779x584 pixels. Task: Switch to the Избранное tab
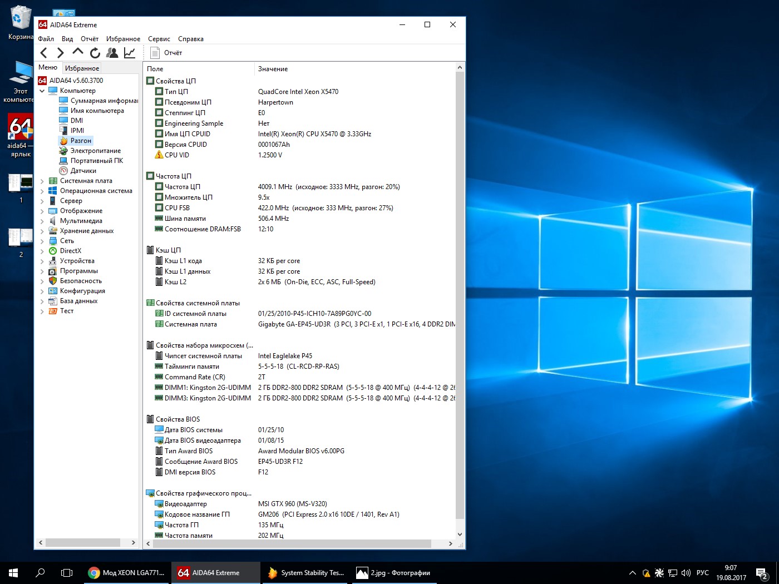[82, 68]
